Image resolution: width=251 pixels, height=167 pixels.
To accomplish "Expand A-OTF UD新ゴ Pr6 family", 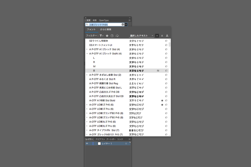I will (87, 105).
